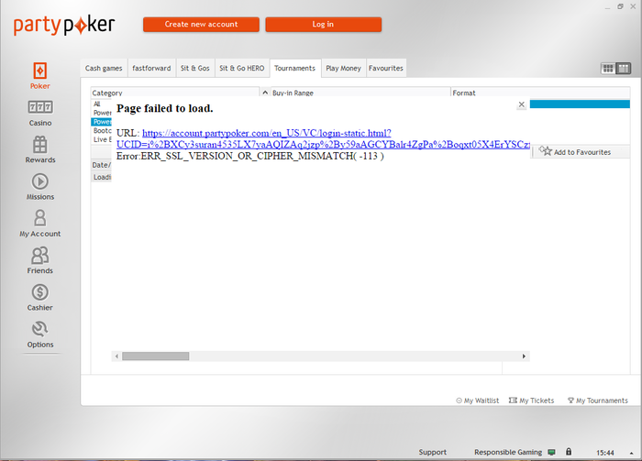Open the Poker section in sidebar

click(x=39, y=76)
